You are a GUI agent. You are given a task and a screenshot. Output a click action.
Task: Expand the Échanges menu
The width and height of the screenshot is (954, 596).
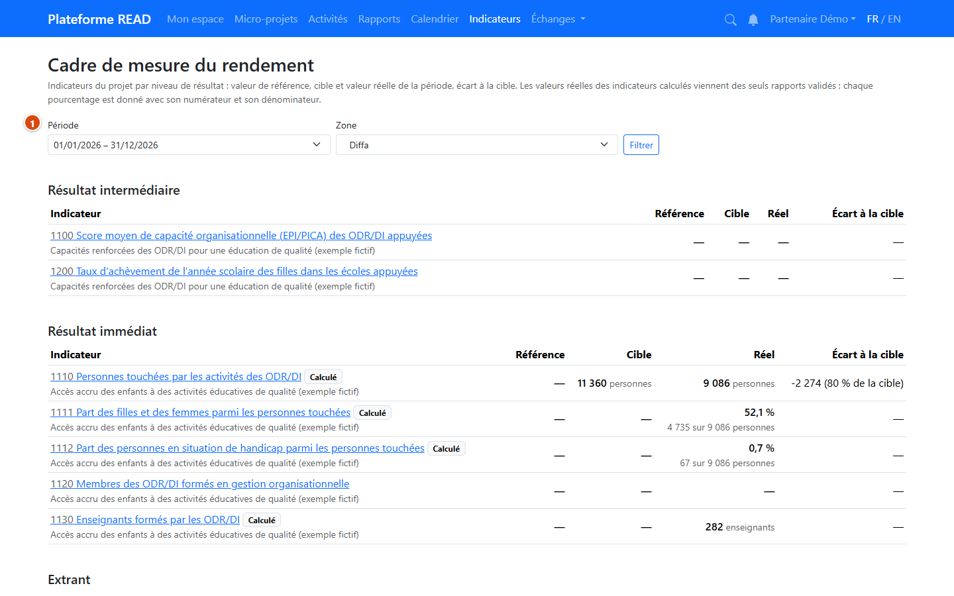pyautogui.click(x=558, y=19)
